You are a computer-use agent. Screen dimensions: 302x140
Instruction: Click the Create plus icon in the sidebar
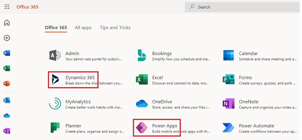pos(7,38)
